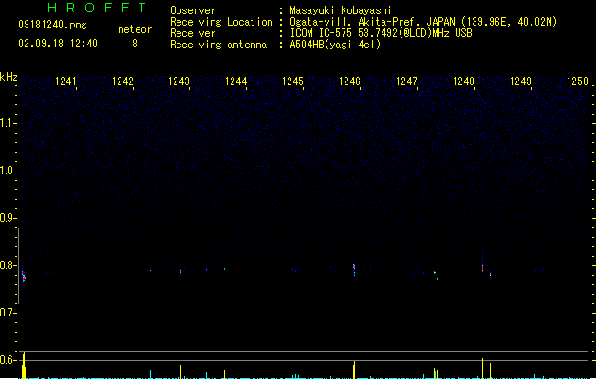
Task: Click the ICOM IC-575 receiver value
Action: 381,33
